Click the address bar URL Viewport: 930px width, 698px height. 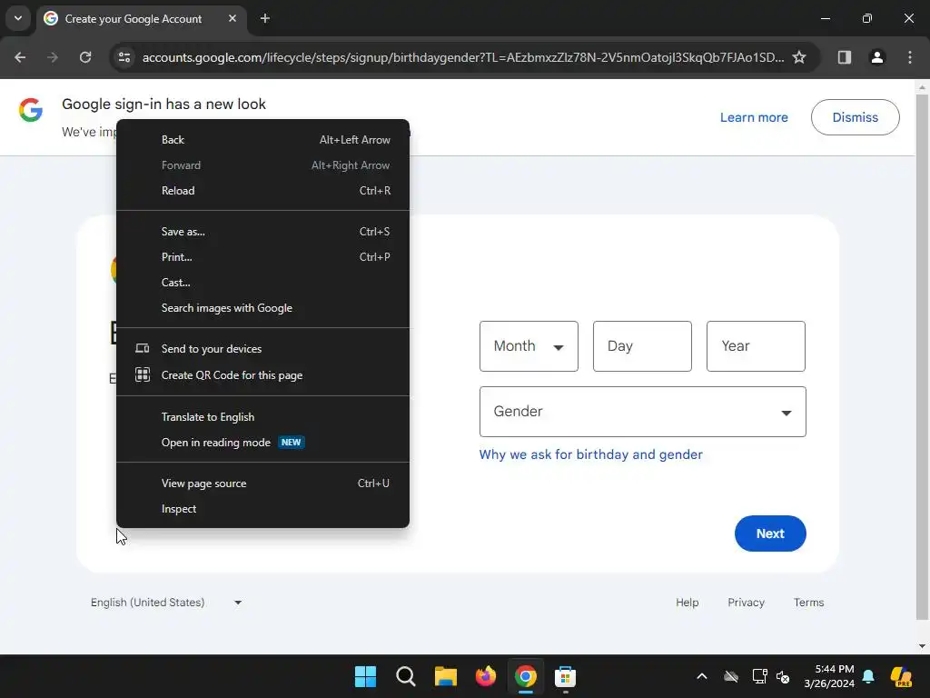[462, 57]
